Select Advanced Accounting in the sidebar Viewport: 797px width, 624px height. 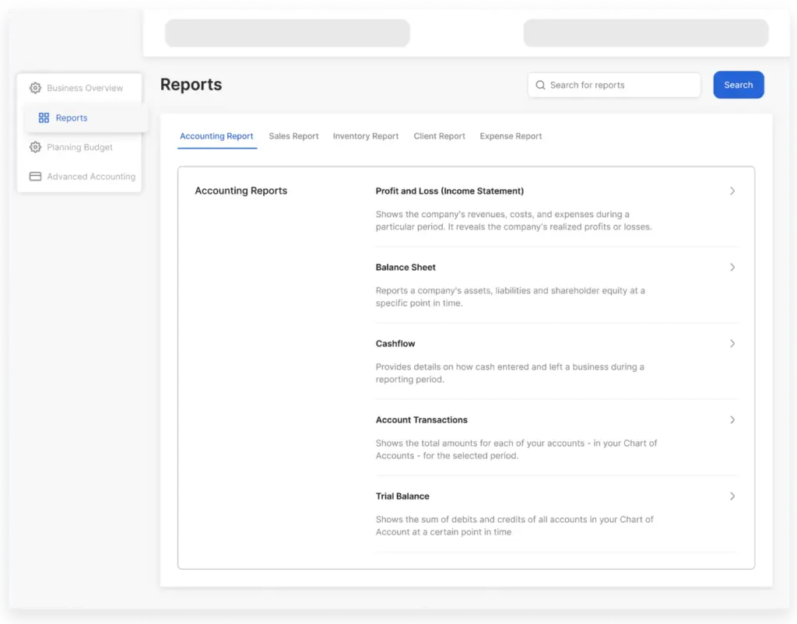90,177
